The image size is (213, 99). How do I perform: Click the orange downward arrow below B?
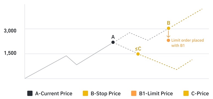(168, 34)
